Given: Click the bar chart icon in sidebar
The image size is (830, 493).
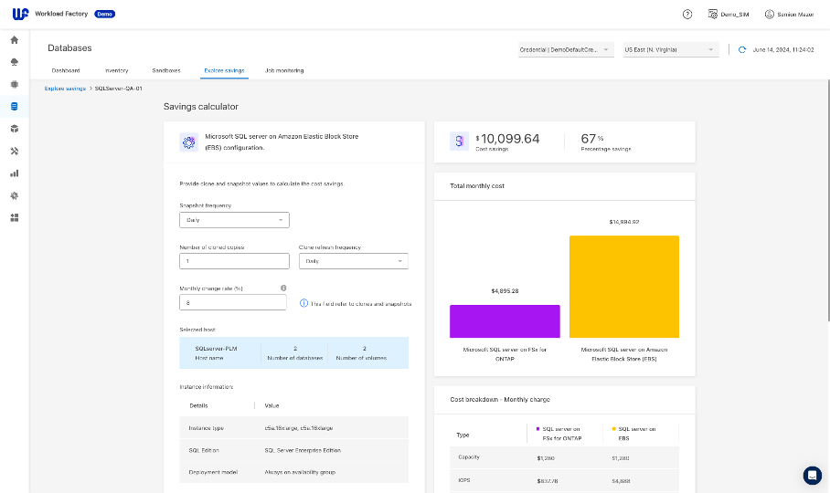Looking at the screenshot, I should click(x=14, y=173).
